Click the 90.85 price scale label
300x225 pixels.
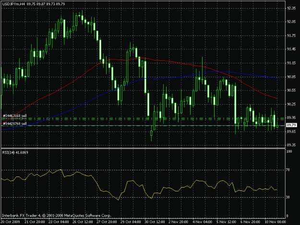click(x=291, y=77)
